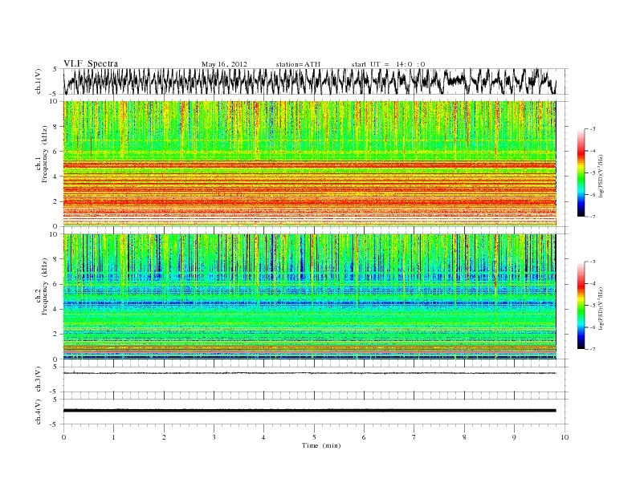636x491 pixels.
Task: Click the "4" minute tick on time axis
Action: click(263, 437)
